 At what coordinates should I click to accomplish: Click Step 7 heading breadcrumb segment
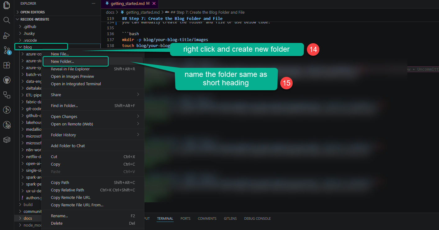click(x=207, y=12)
